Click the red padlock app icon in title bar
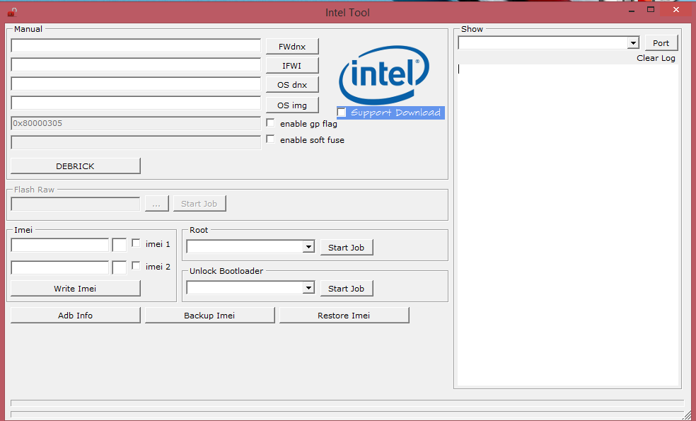This screenshot has height=421, width=696. tap(13, 12)
